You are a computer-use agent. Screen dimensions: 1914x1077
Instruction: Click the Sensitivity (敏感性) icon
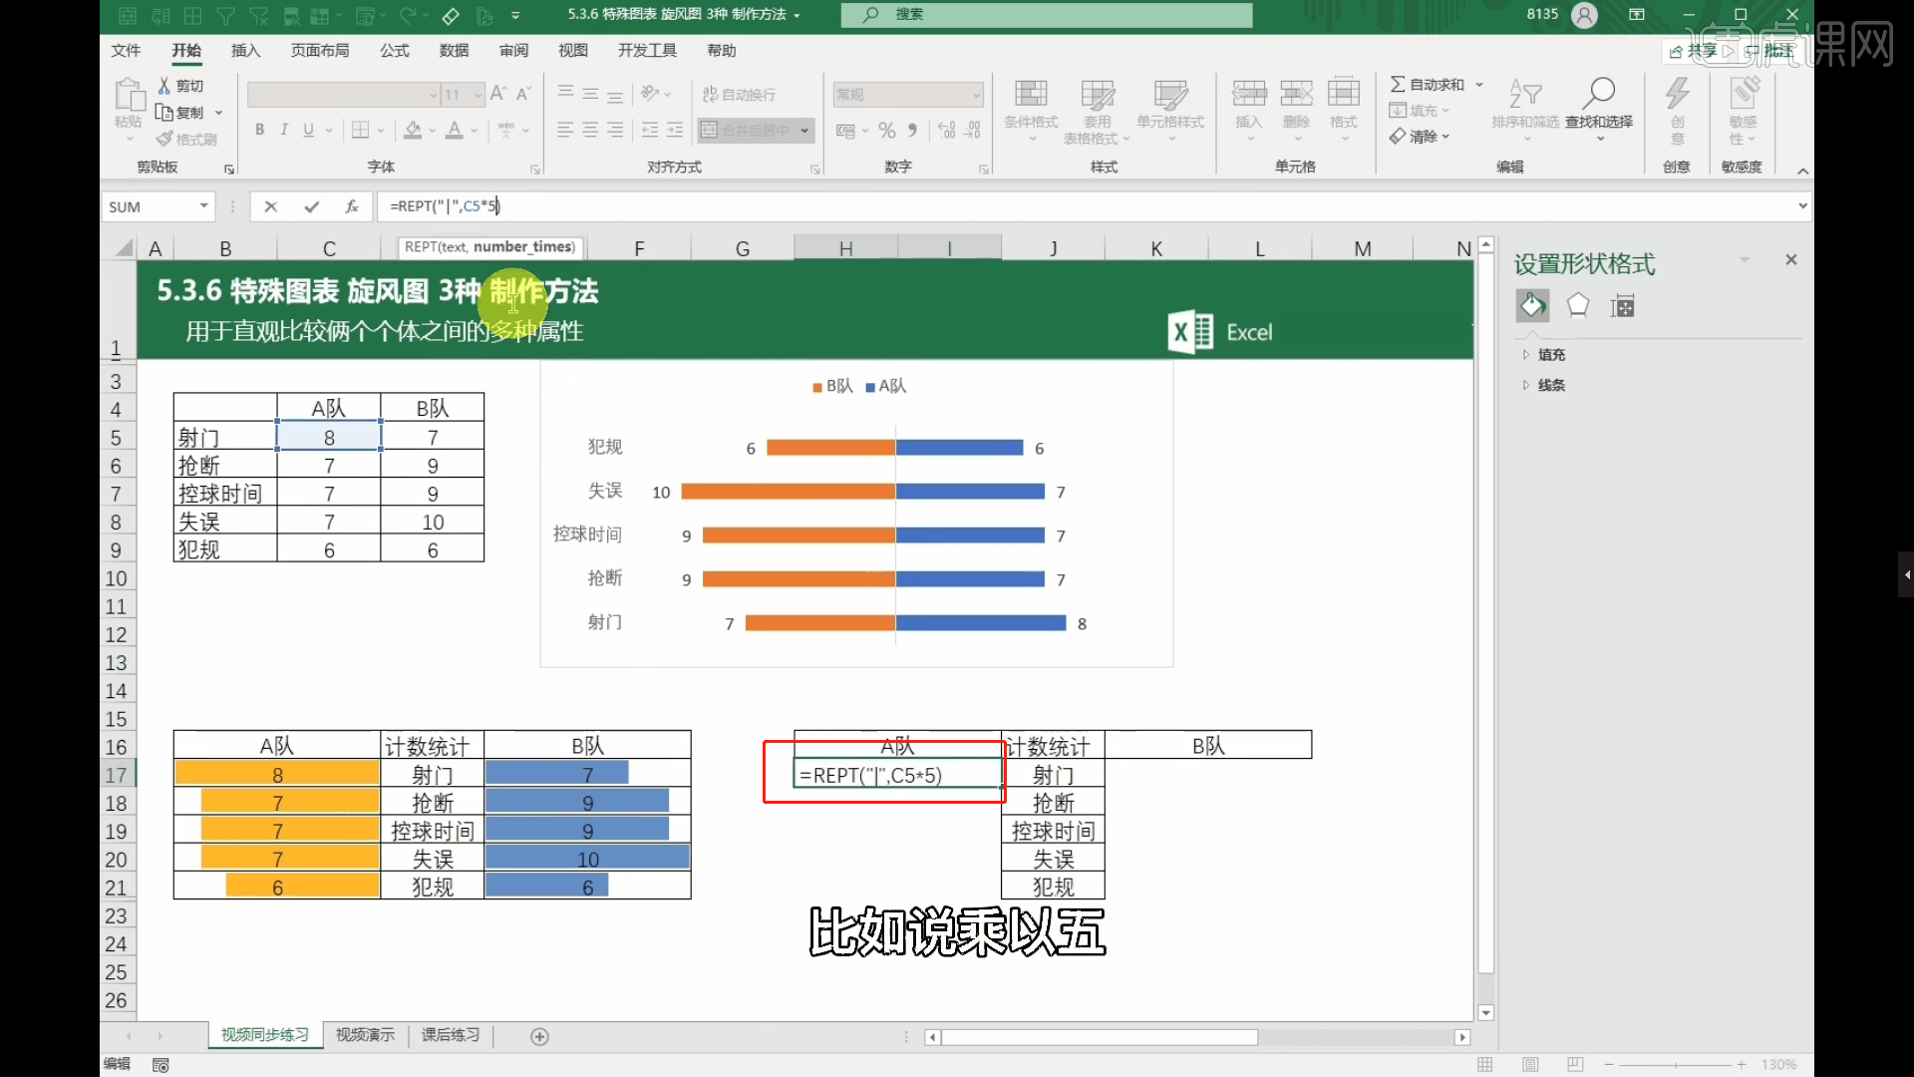click(x=1744, y=95)
